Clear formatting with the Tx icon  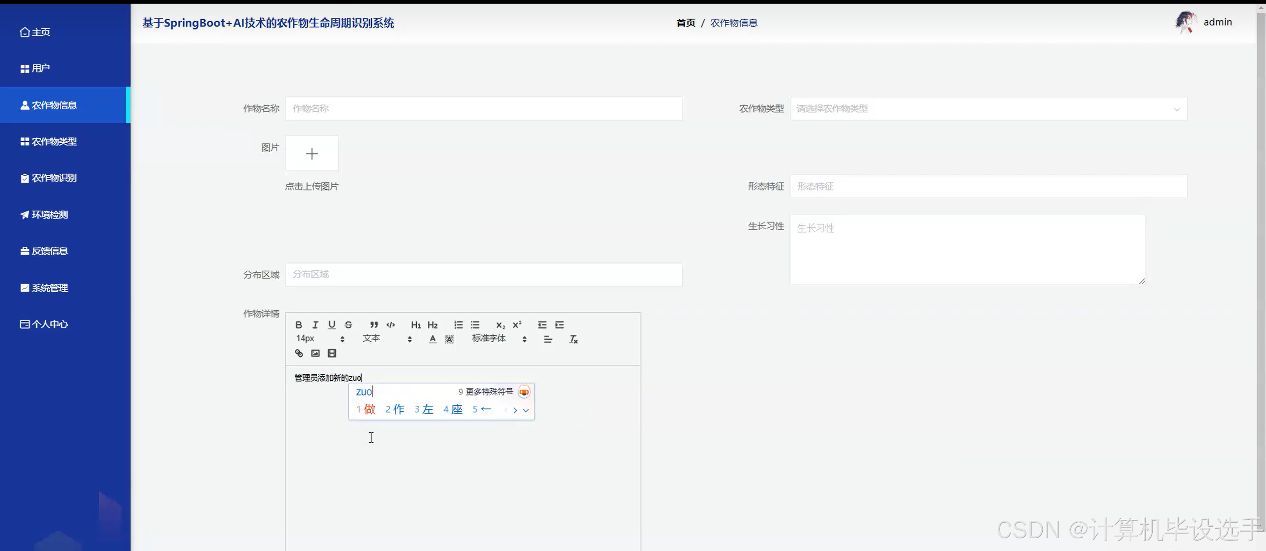click(x=573, y=339)
